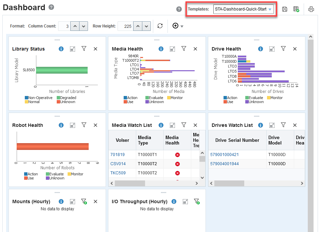Screen dimensions: 320x232
Task: Maximize the Drives Watch List pane
Action: (272, 125)
